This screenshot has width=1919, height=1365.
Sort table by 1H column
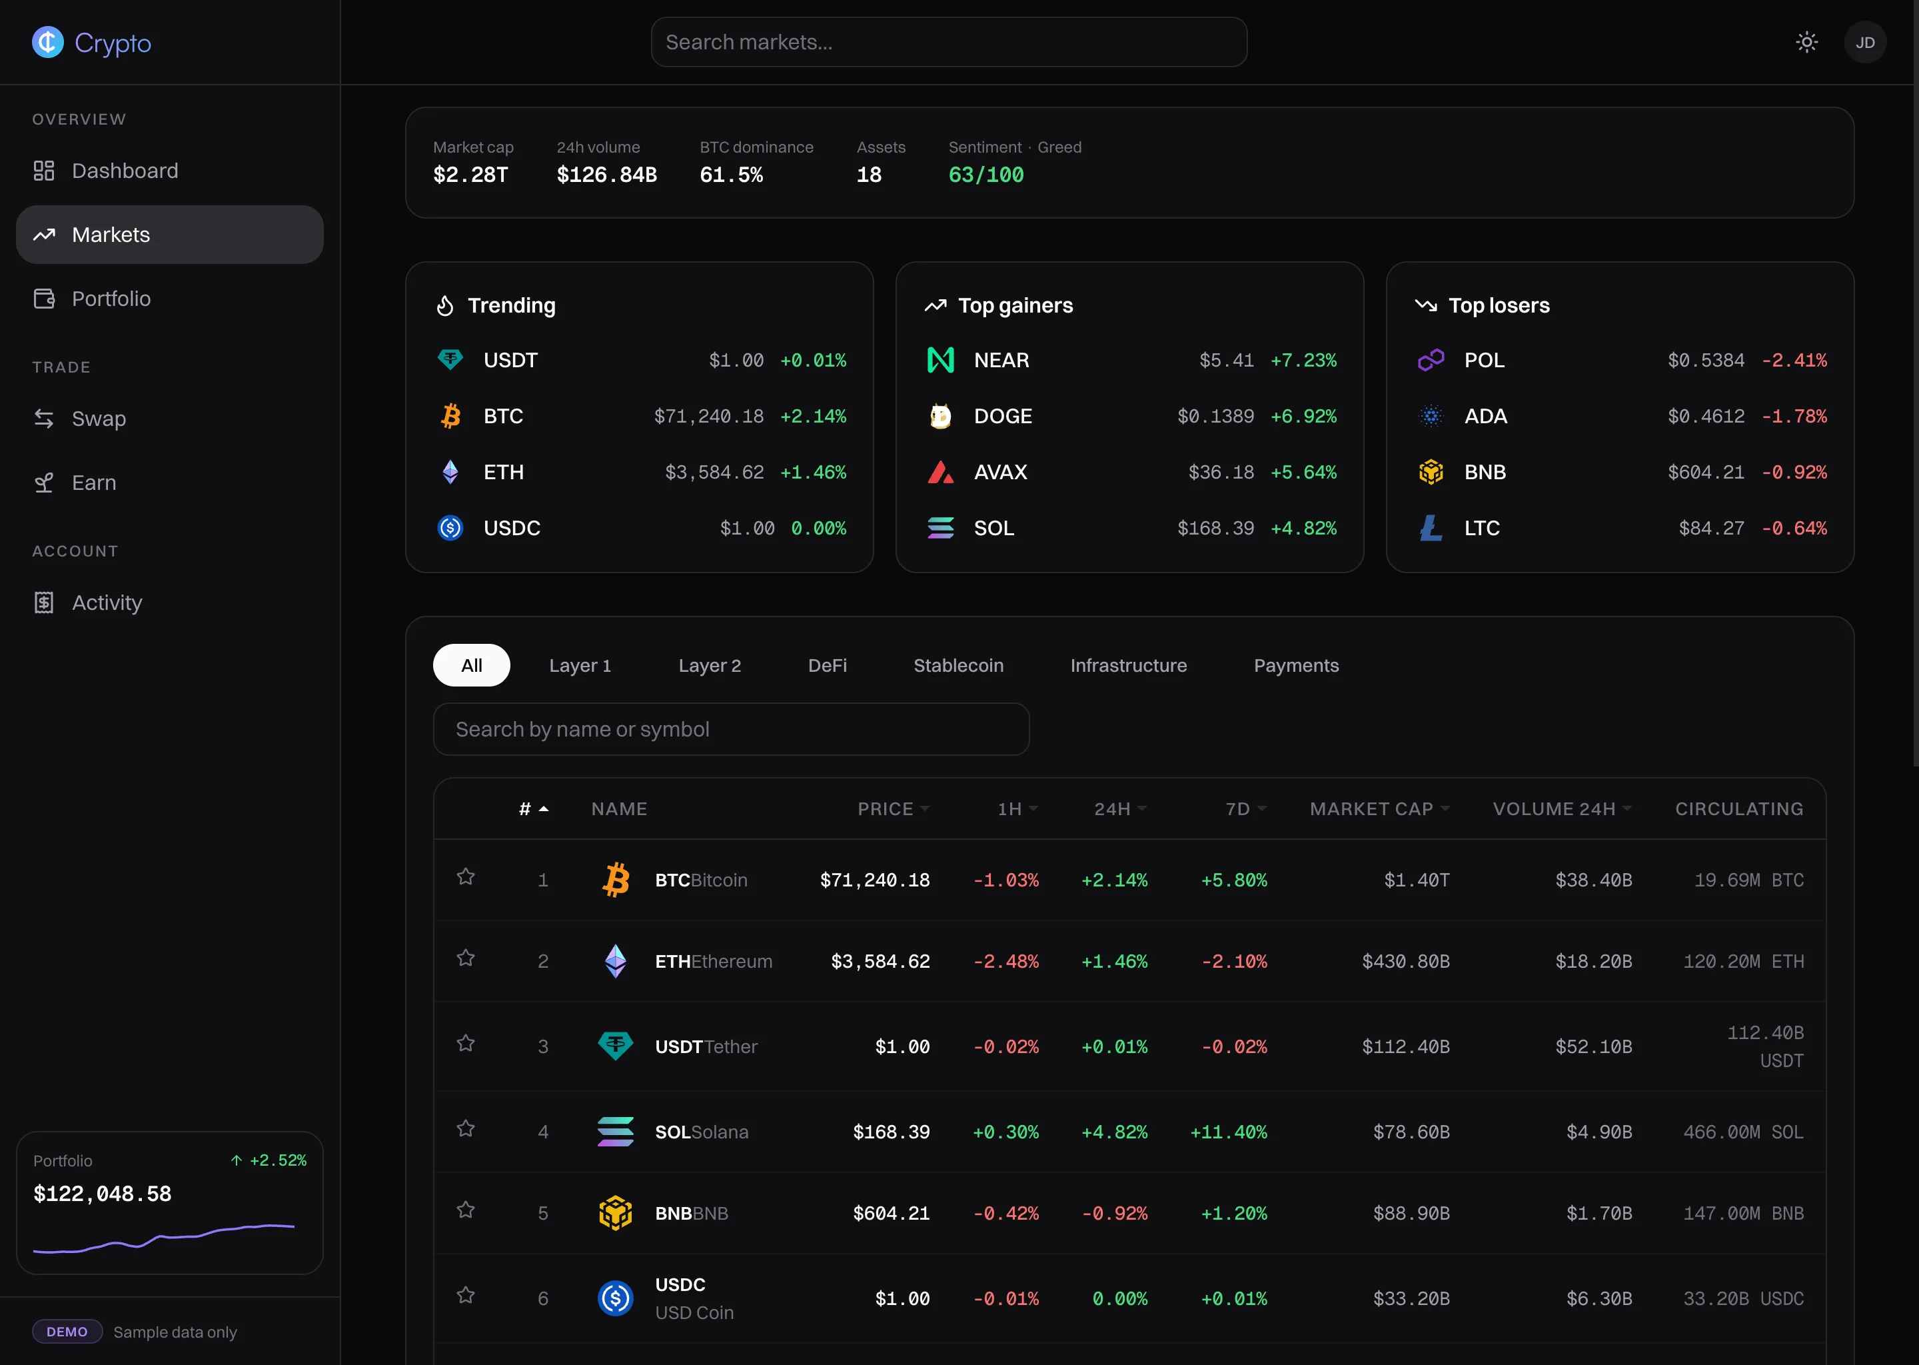coord(1017,808)
